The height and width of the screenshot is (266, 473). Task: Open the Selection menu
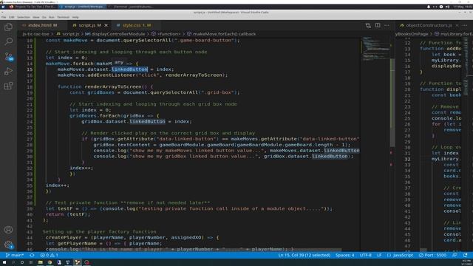coord(23,17)
